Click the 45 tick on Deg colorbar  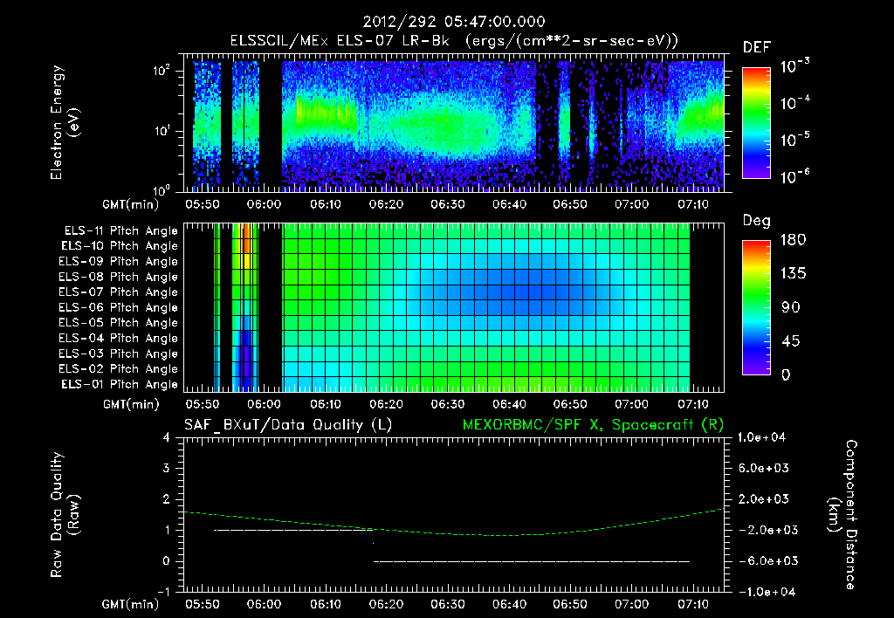[x=791, y=341]
